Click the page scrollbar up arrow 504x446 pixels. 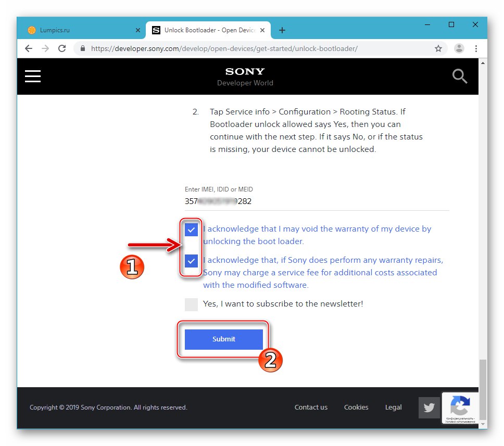point(483,63)
